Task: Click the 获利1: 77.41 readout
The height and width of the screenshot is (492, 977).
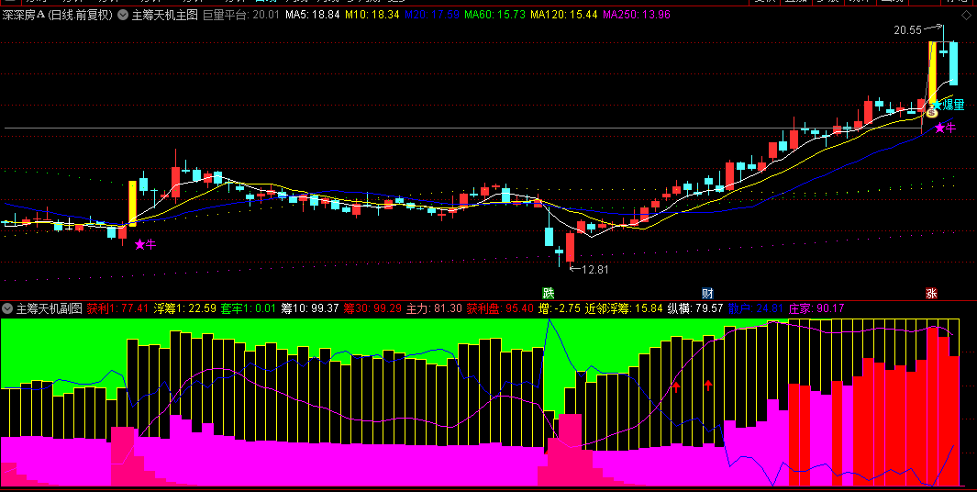Action: tap(117, 308)
